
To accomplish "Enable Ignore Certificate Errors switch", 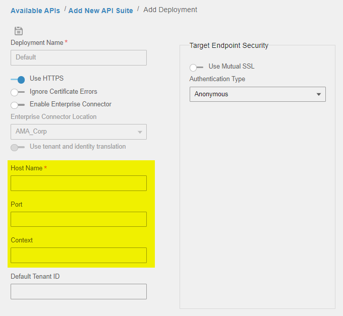I will point(18,92).
